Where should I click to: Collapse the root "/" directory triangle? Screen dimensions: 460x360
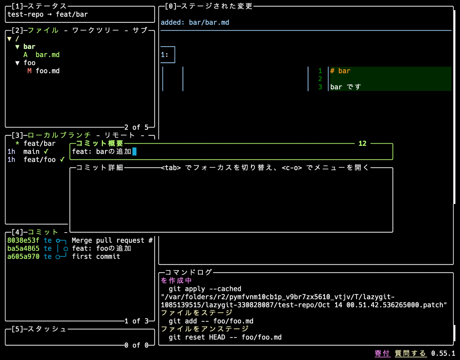[10, 39]
